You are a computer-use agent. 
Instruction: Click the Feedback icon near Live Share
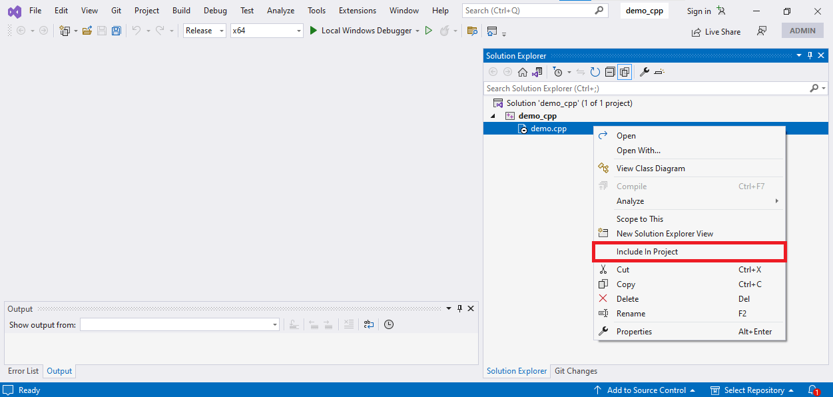coord(762,31)
